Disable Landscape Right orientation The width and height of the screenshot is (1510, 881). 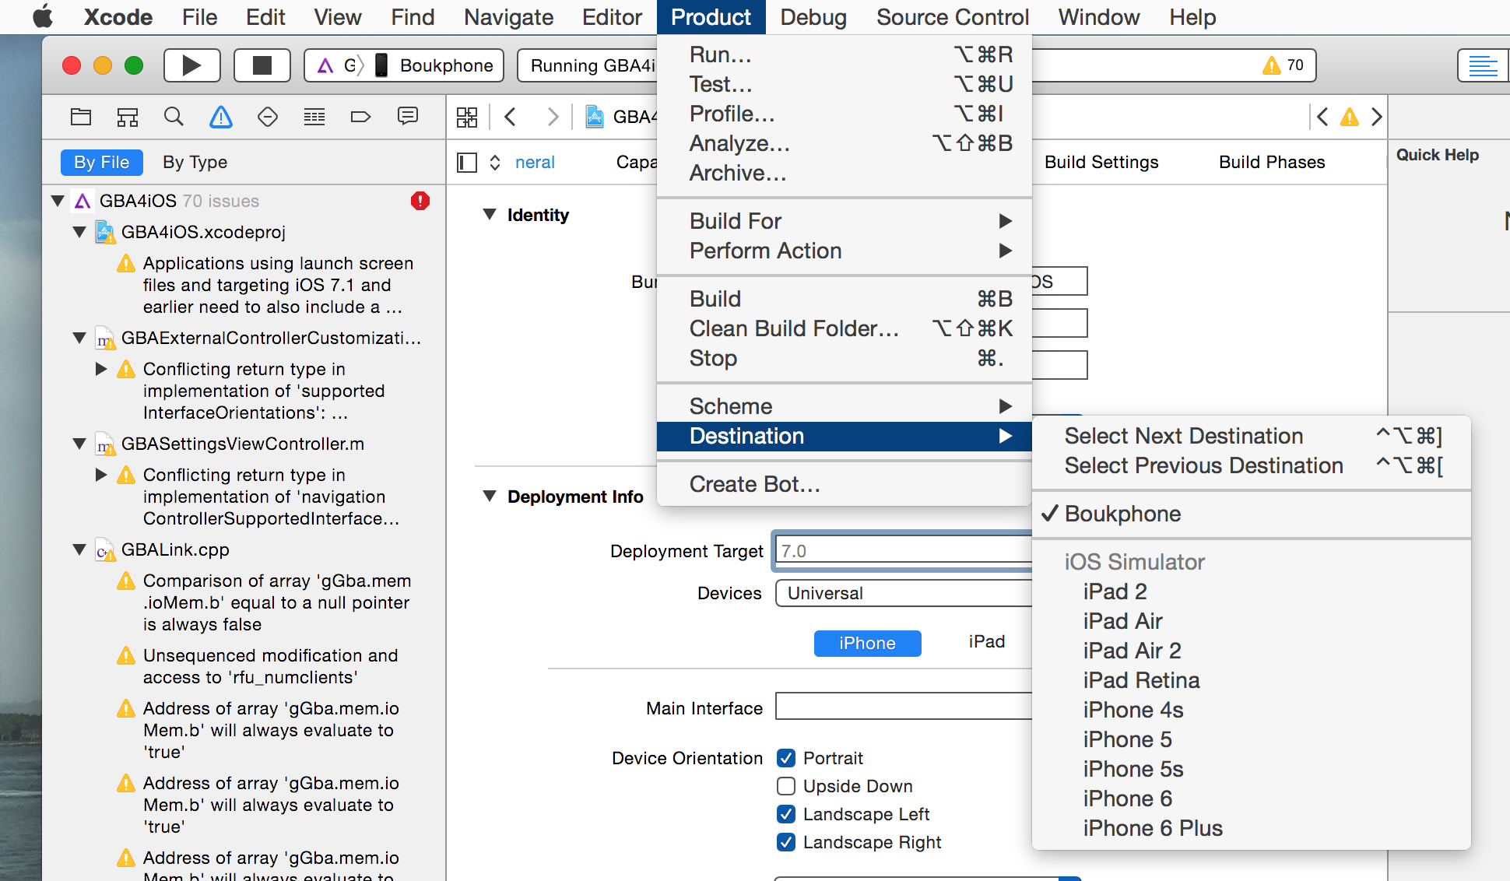(786, 842)
